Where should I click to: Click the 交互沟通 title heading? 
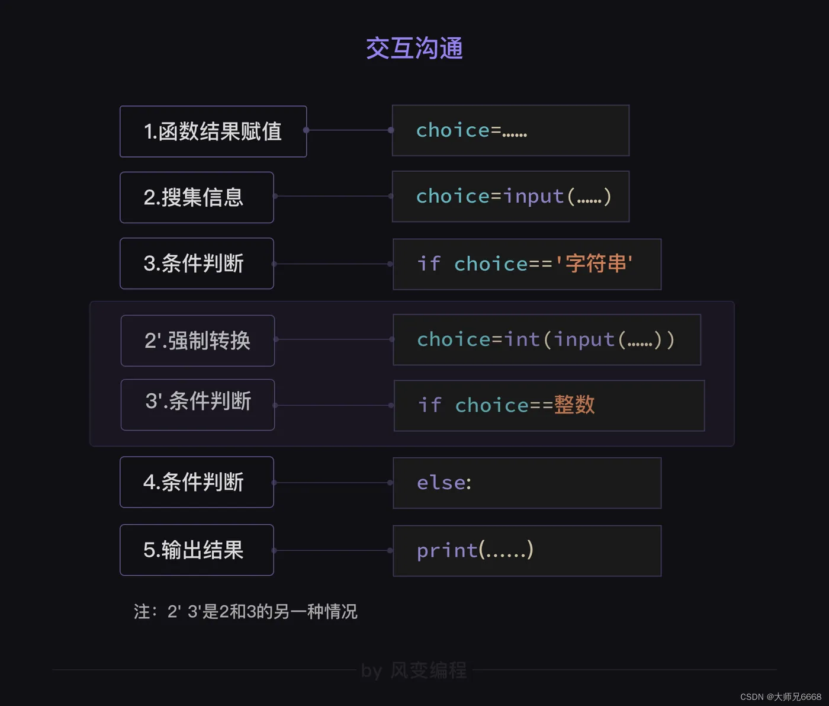pyautogui.click(x=415, y=49)
